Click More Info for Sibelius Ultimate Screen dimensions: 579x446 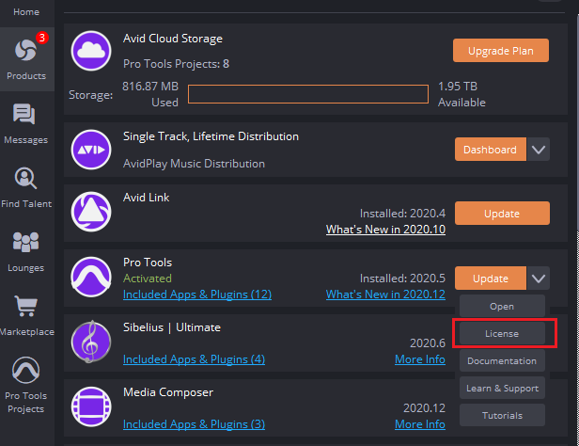tap(420, 359)
